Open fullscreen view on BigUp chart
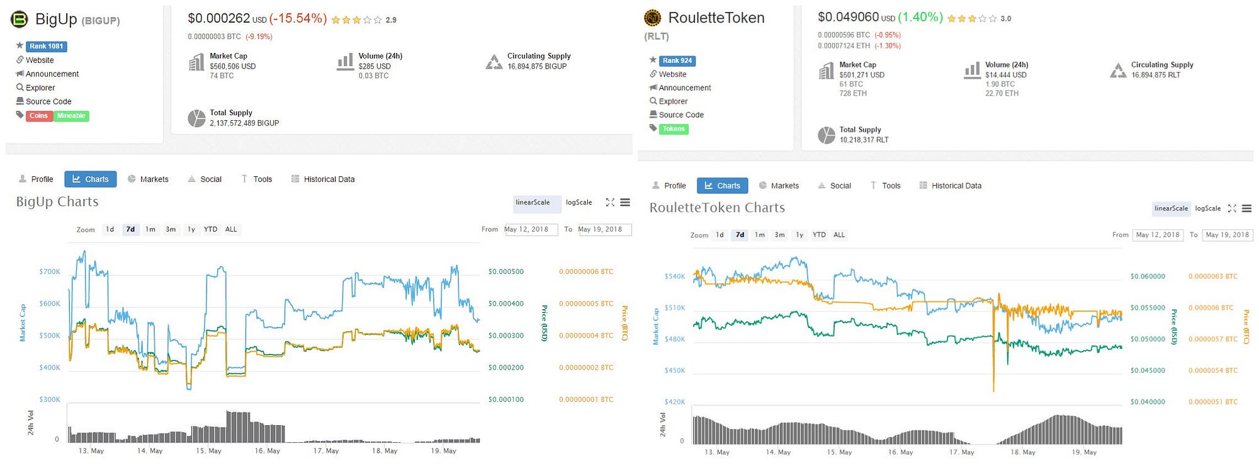This screenshot has width=1259, height=473. (x=610, y=202)
